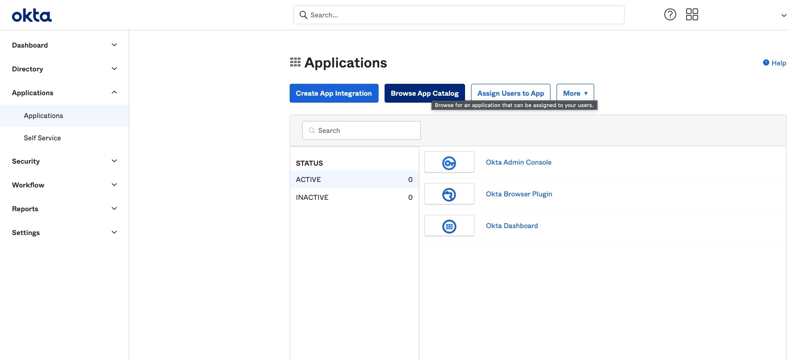The width and height of the screenshot is (789, 360).
Task: Click the Okta Dashboard grid icon
Action: [x=449, y=227]
